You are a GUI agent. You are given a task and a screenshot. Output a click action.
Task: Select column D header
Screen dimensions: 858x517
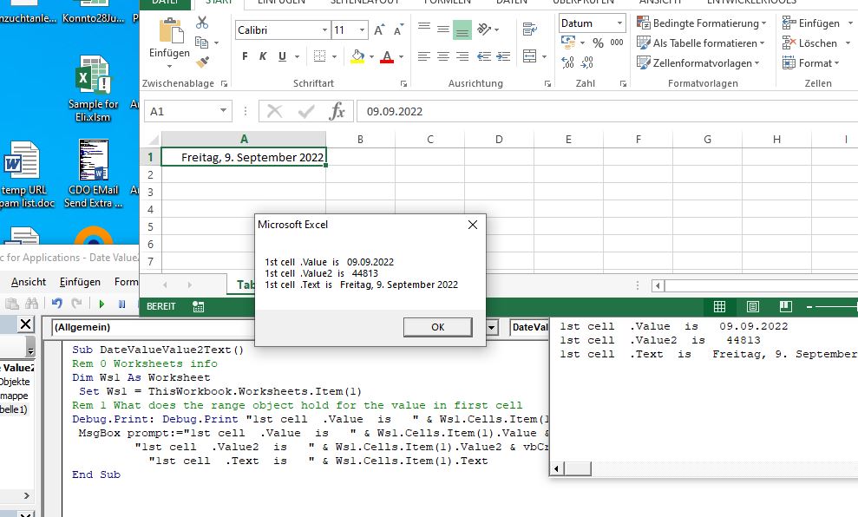[x=499, y=140]
